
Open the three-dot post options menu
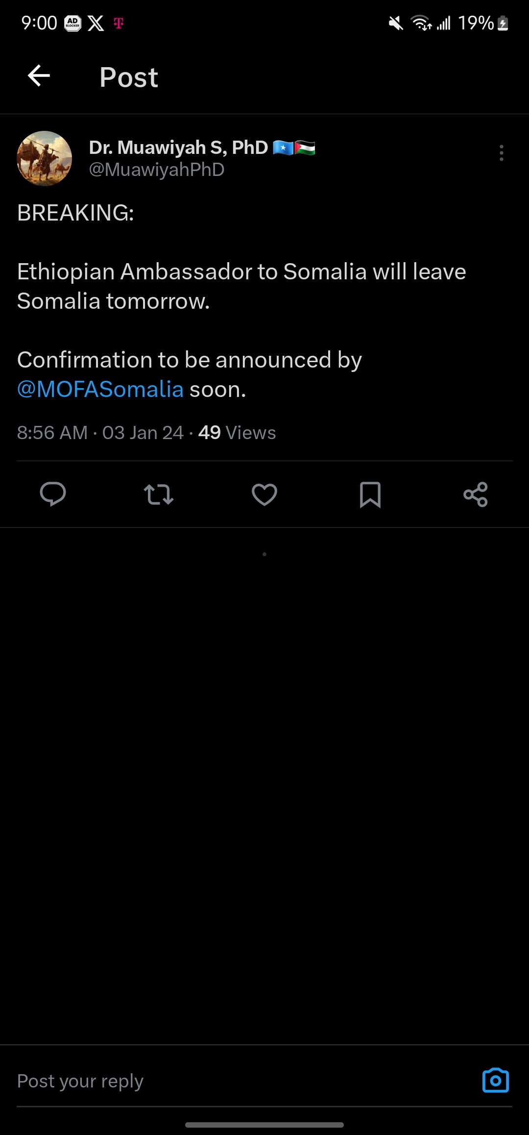501,153
